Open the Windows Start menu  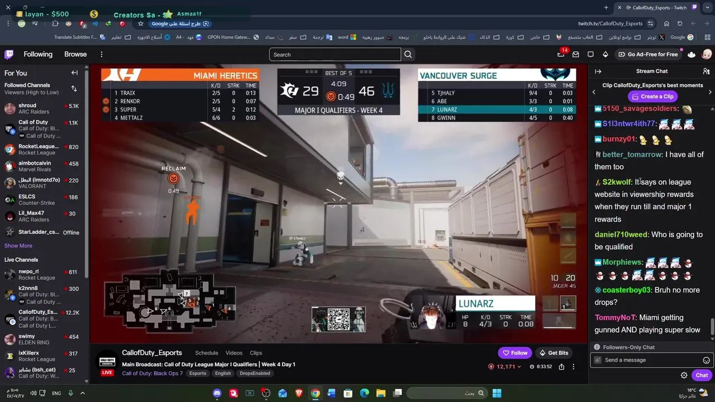(x=497, y=393)
